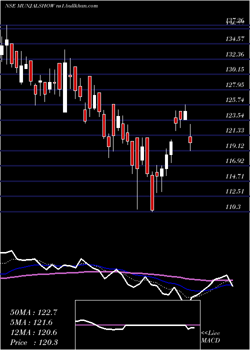
Task: Click the <<Live MACD label
Action: coord(210,336)
